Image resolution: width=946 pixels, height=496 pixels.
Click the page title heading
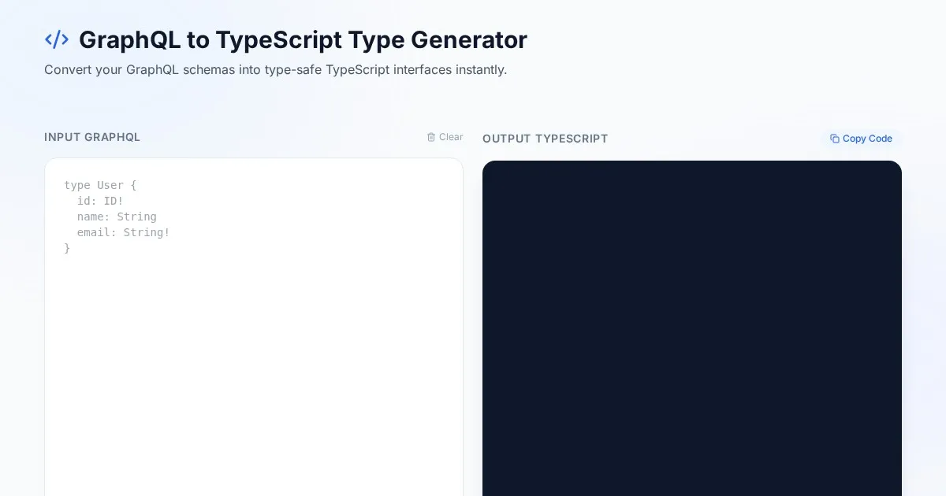[303, 39]
